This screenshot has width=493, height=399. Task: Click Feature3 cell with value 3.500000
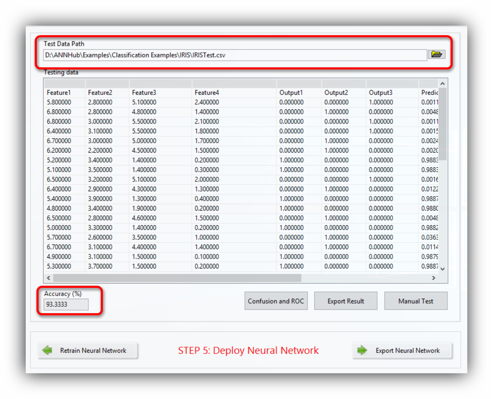coord(144,237)
